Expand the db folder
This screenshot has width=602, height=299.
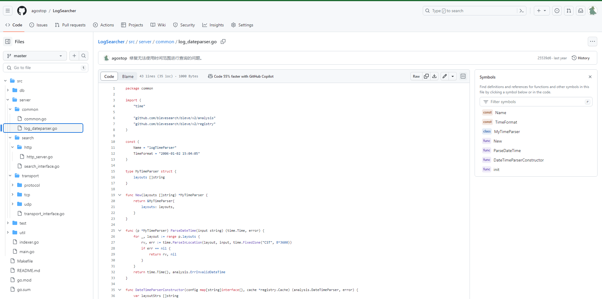click(8, 90)
